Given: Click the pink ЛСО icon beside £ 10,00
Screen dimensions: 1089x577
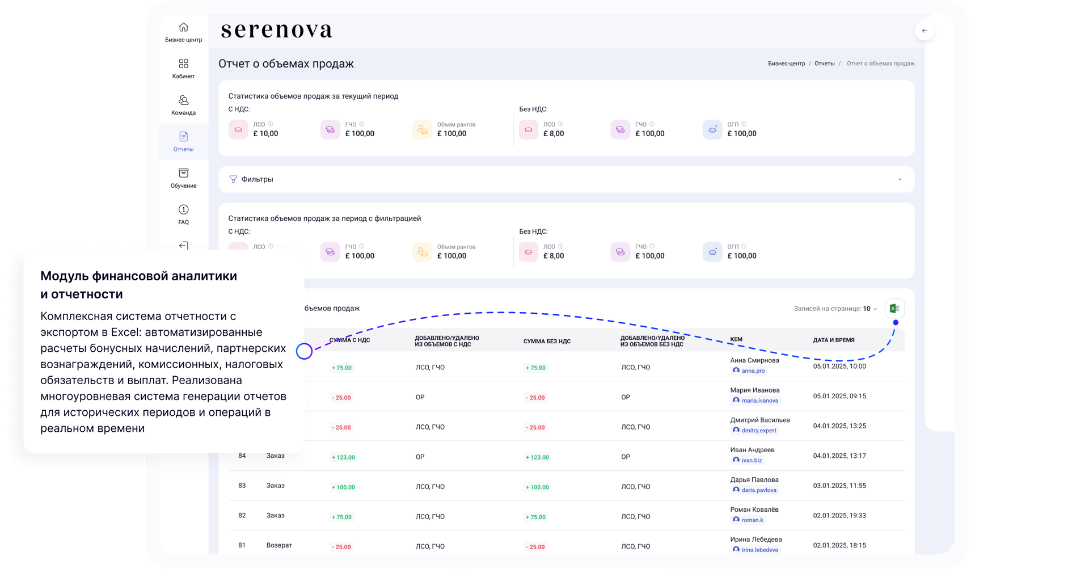Looking at the screenshot, I should click(238, 129).
